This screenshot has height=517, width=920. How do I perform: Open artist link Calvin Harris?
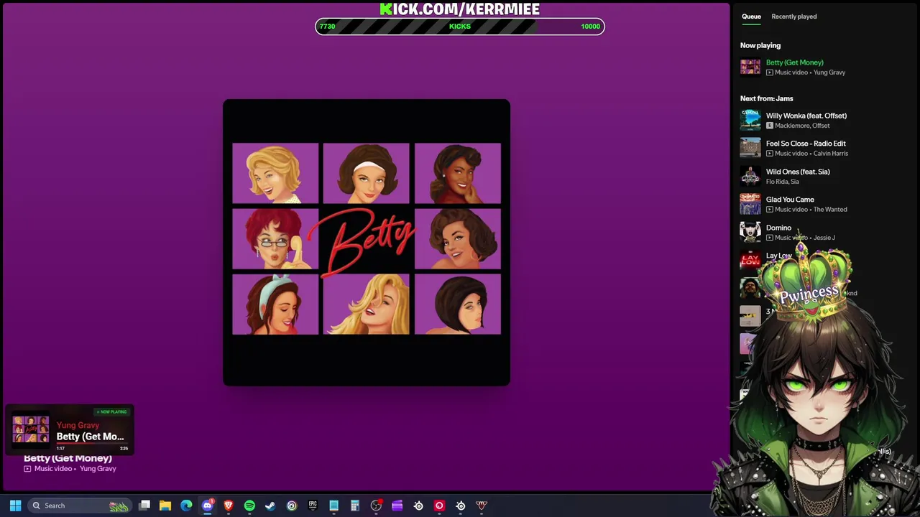[830, 154]
